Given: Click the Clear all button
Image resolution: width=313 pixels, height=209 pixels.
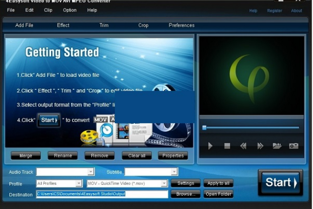Looking at the screenshot, I should coord(137,156).
